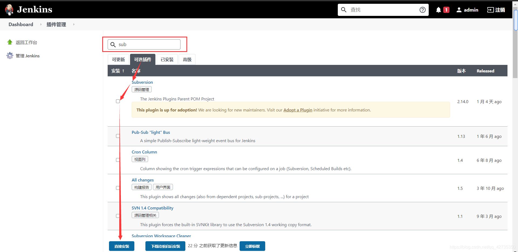This screenshot has width=518, height=252.
Task: Click the 下载待重启后安装 button
Action: pos(165,246)
